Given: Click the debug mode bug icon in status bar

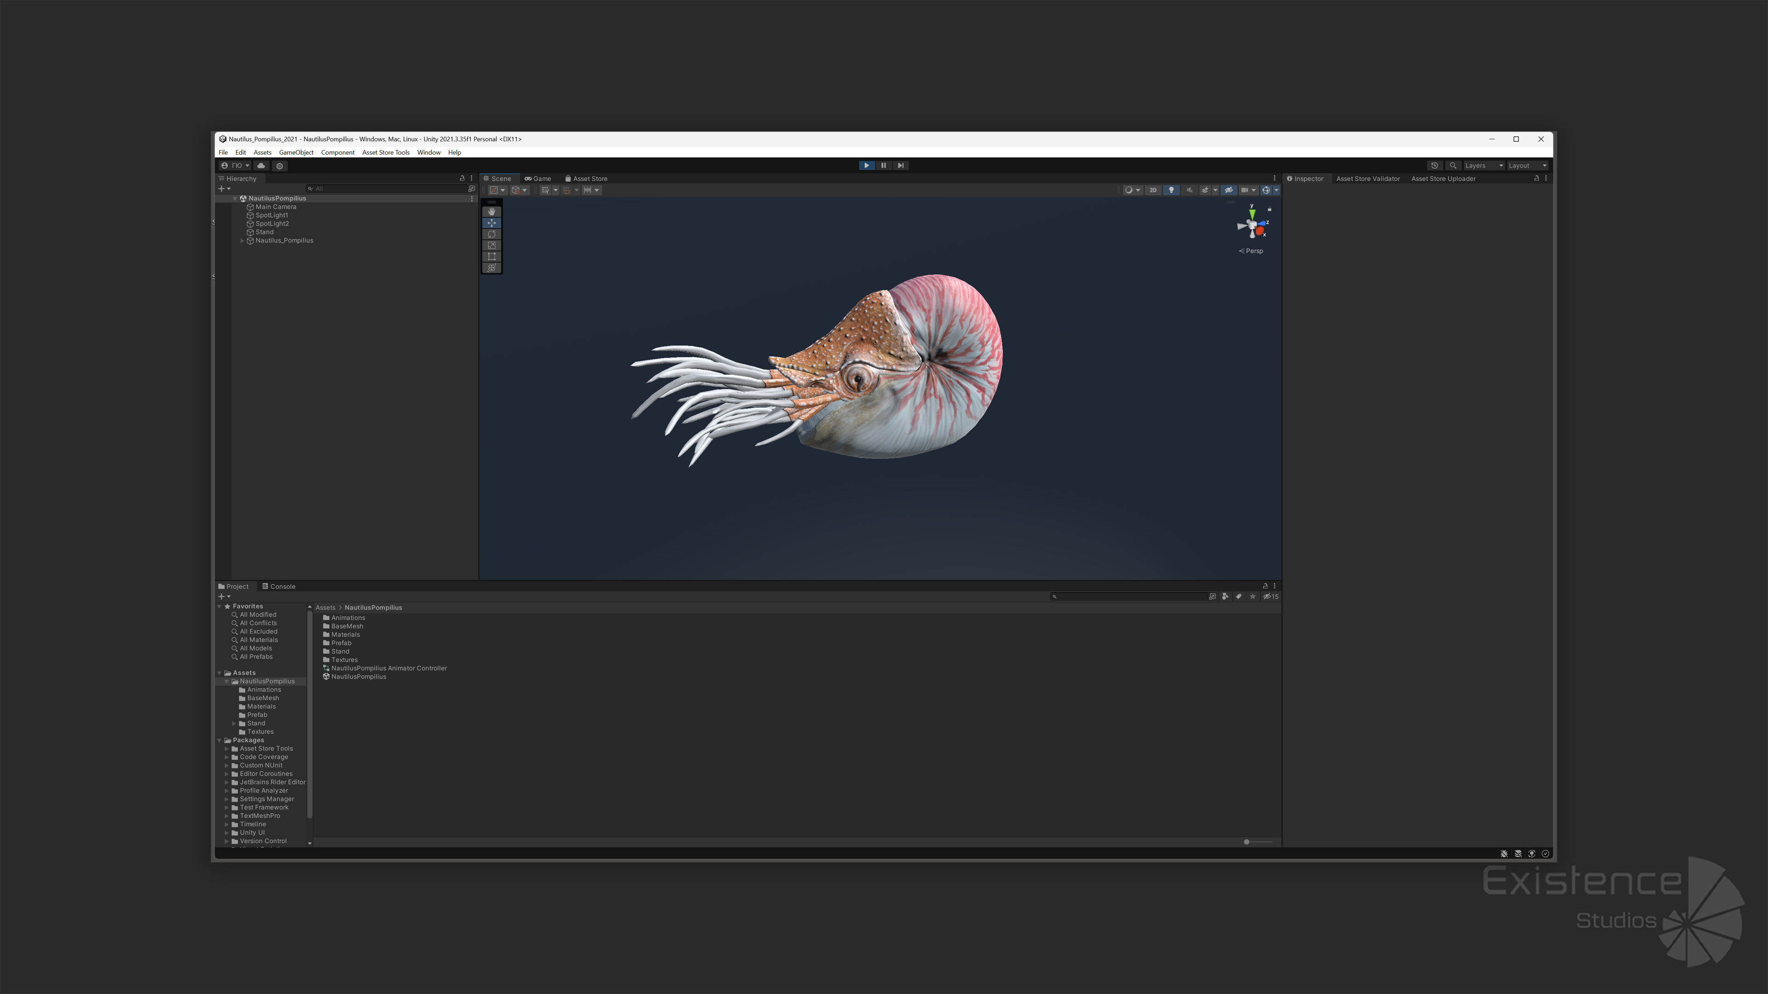Looking at the screenshot, I should [1504, 854].
